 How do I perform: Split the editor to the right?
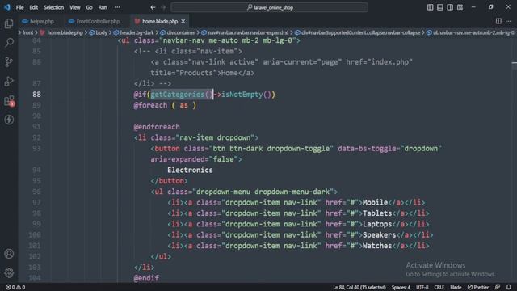point(498,21)
